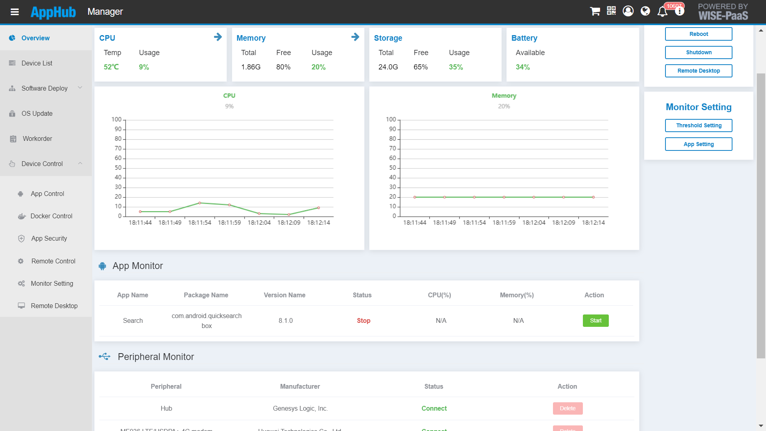Click the Remote Control gear icon
The image size is (766, 431).
tap(21, 261)
